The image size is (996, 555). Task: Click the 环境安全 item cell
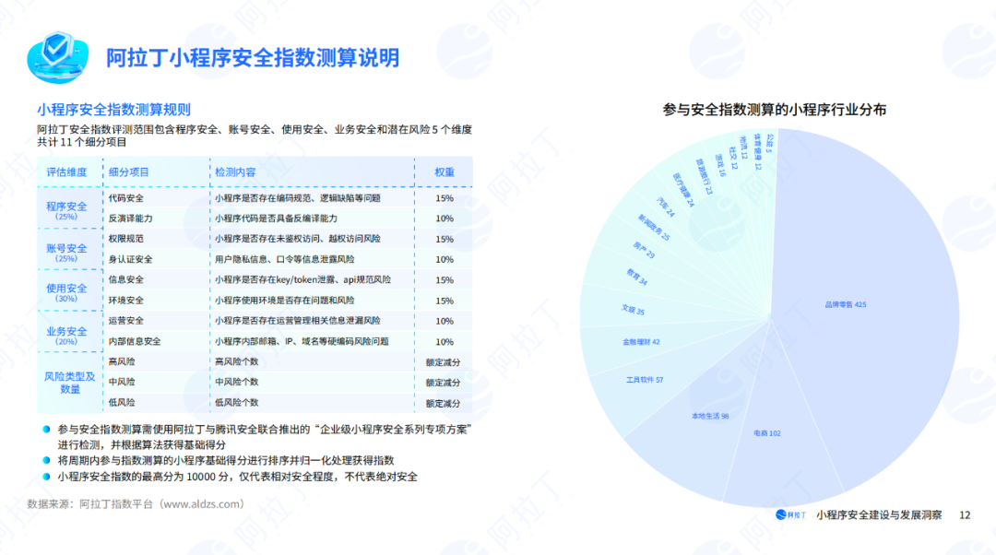pos(125,301)
